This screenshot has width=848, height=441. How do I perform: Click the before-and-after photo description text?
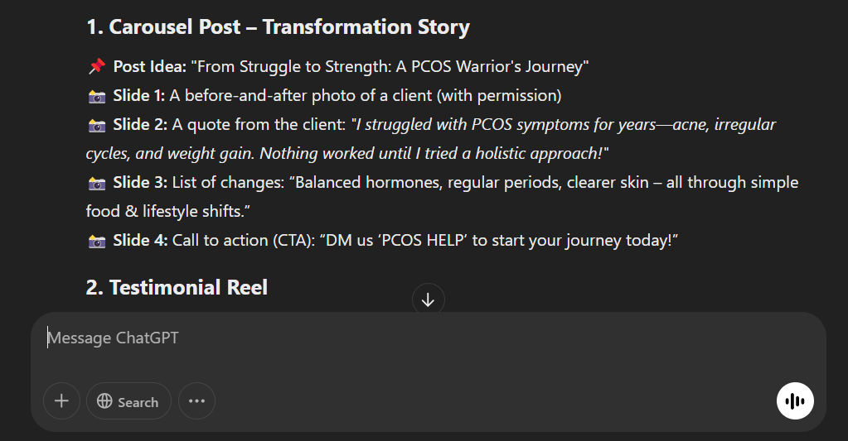pyautogui.click(x=366, y=95)
